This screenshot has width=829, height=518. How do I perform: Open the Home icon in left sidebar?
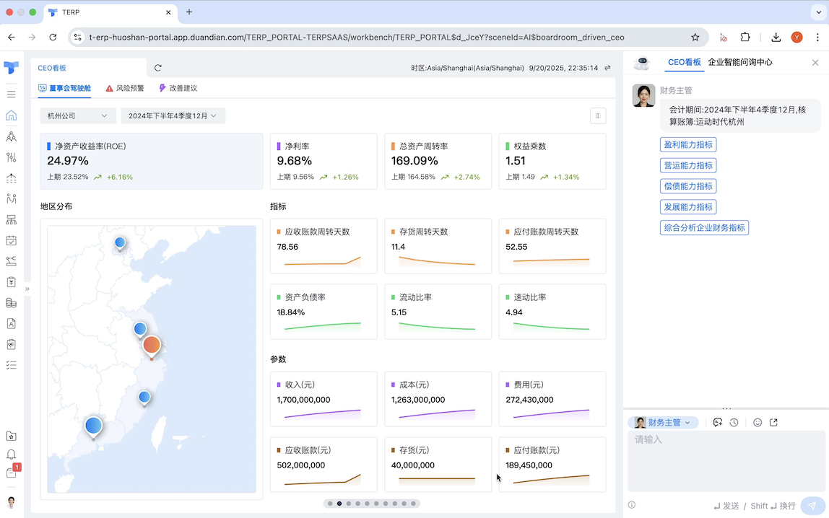pyautogui.click(x=11, y=115)
